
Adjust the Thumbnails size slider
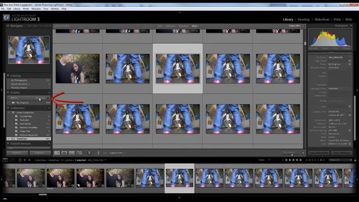point(292,154)
